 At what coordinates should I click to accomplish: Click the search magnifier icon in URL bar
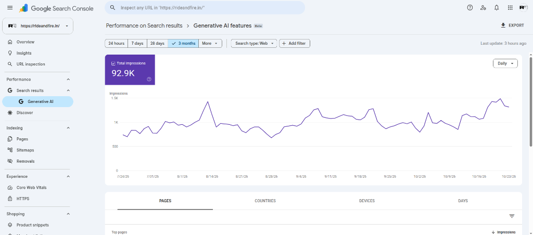click(113, 7)
